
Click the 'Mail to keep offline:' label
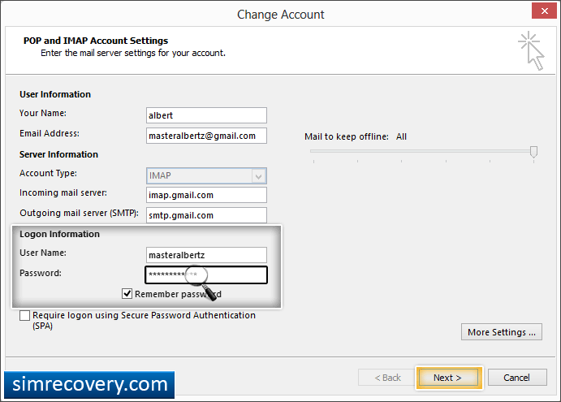click(347, 136)
